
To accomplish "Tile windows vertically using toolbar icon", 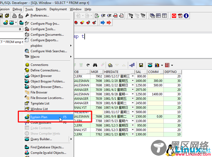I will 165,16.
